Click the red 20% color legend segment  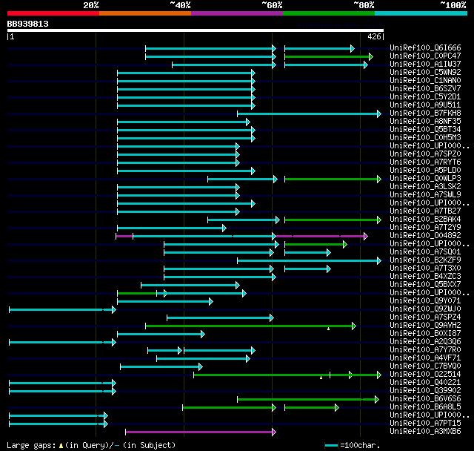pos(53,13)
